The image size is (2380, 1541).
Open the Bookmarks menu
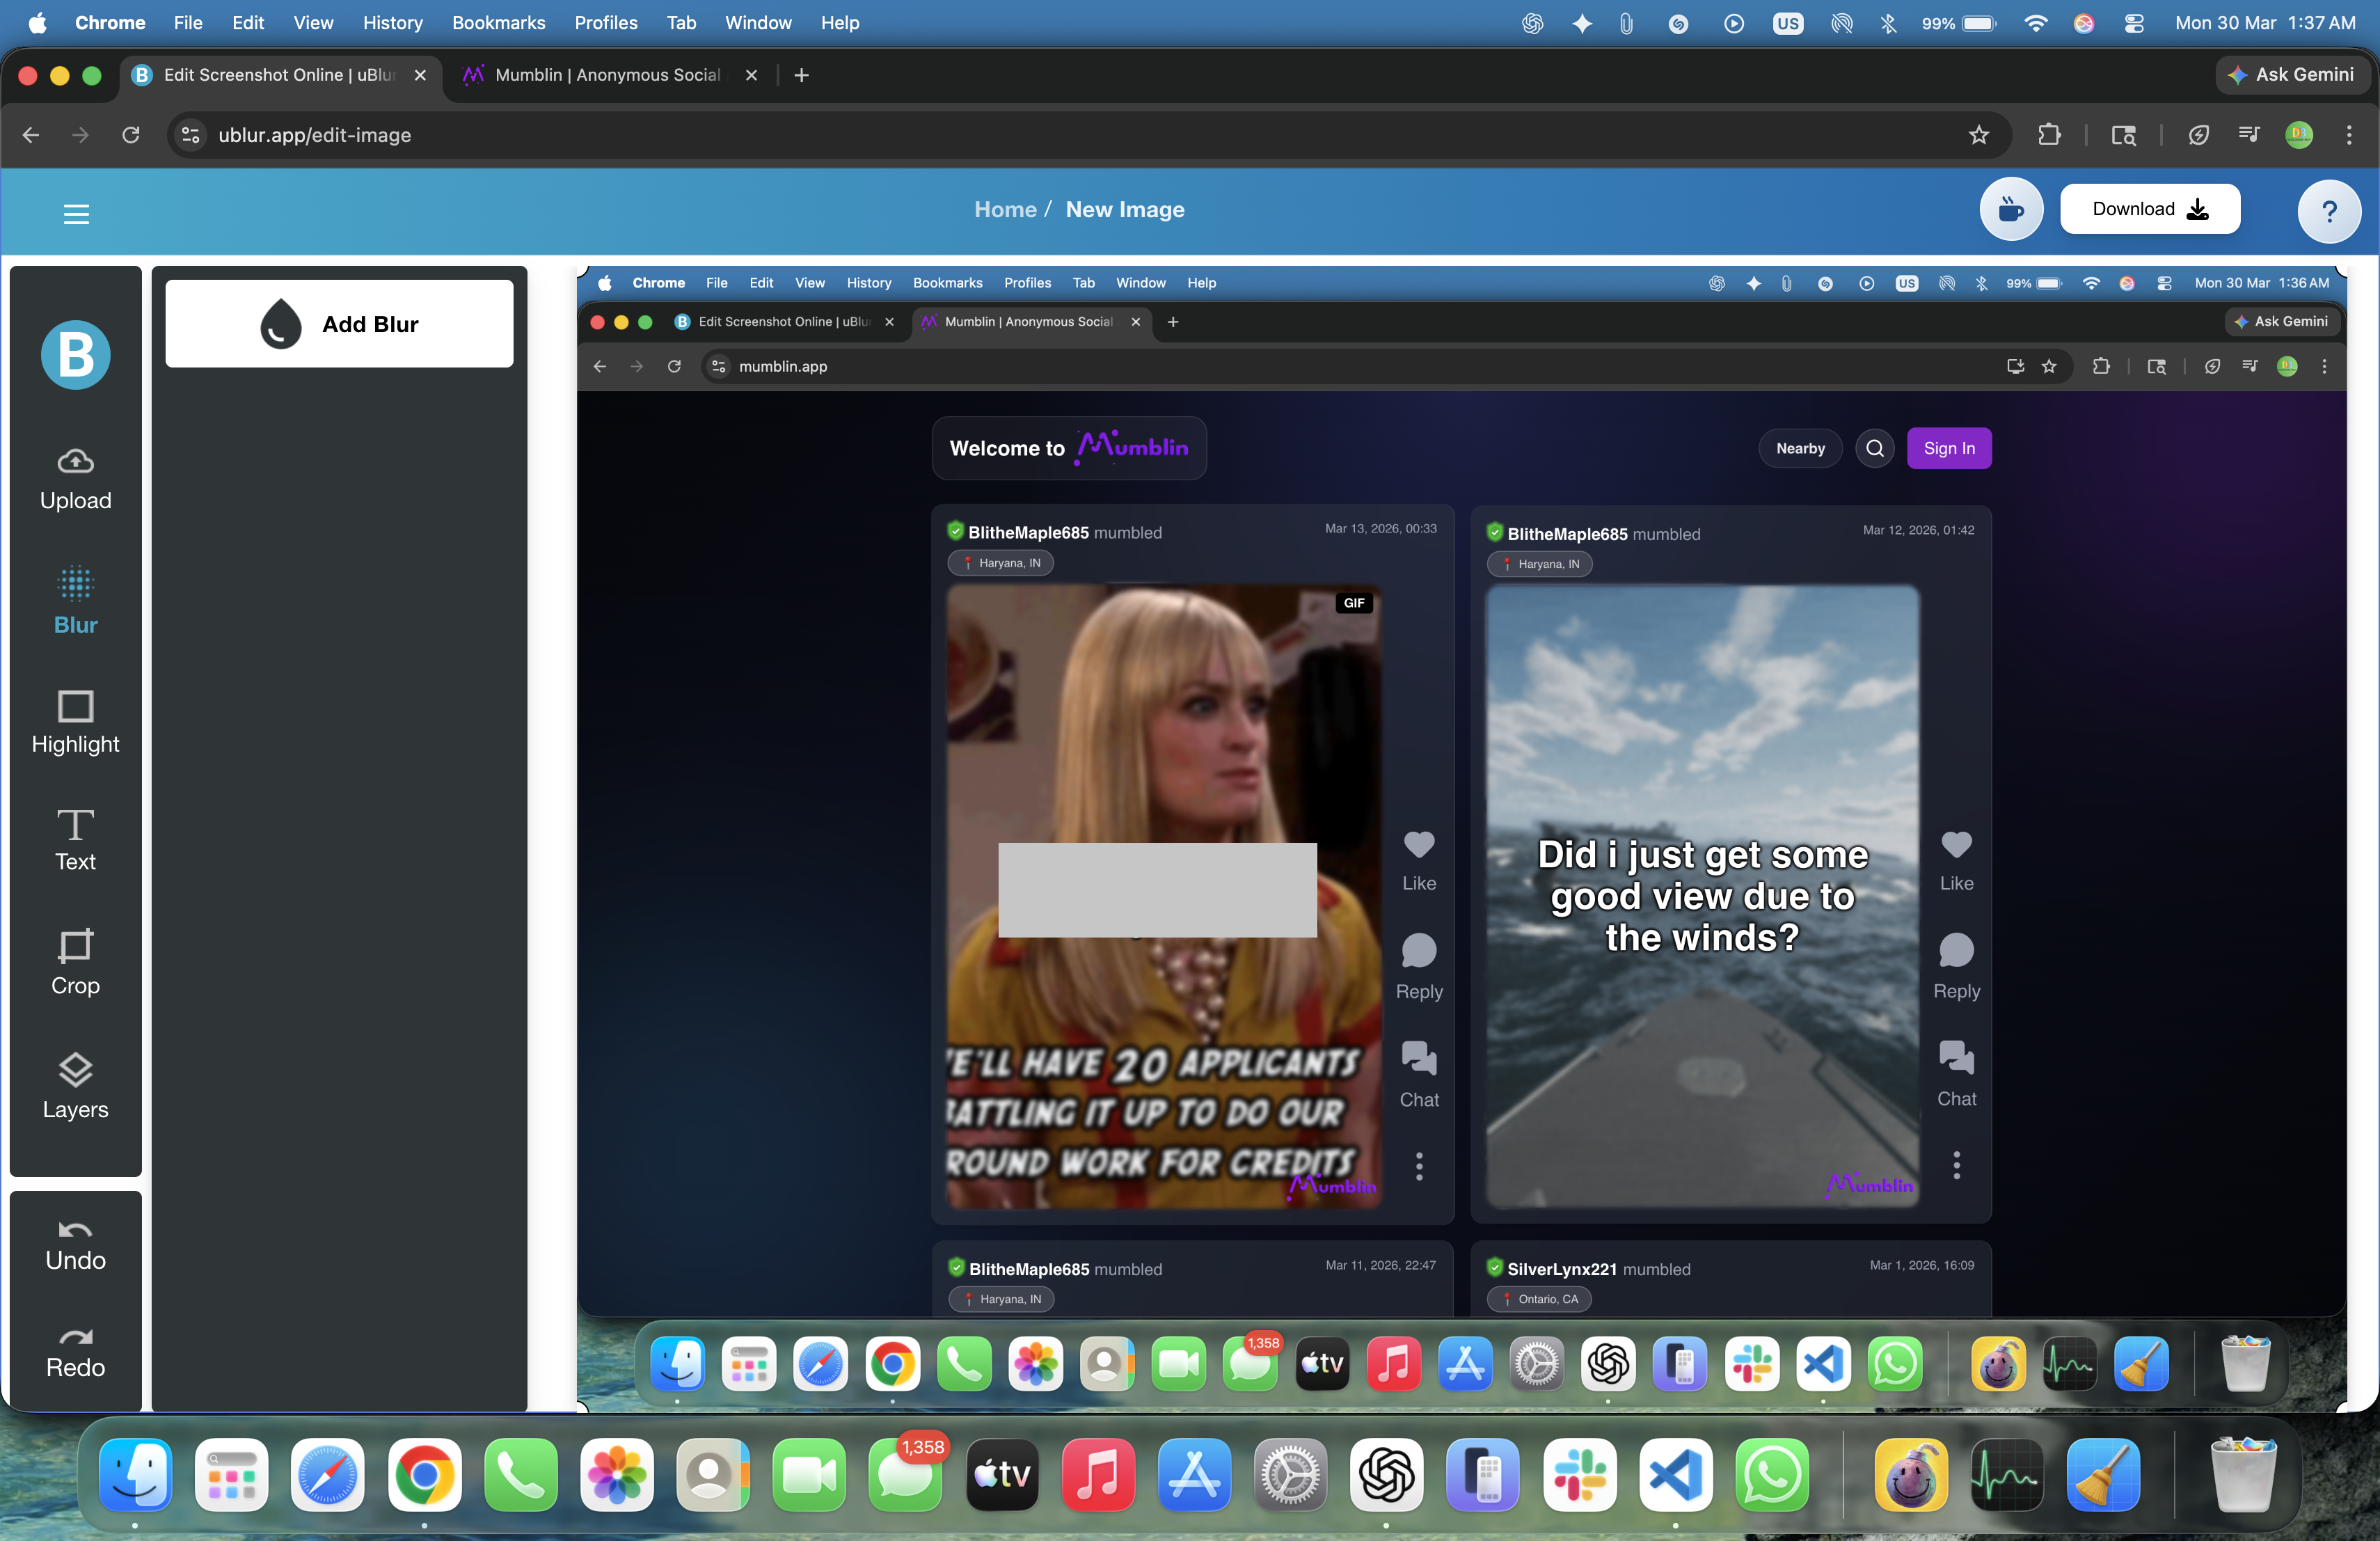point(498,22)
